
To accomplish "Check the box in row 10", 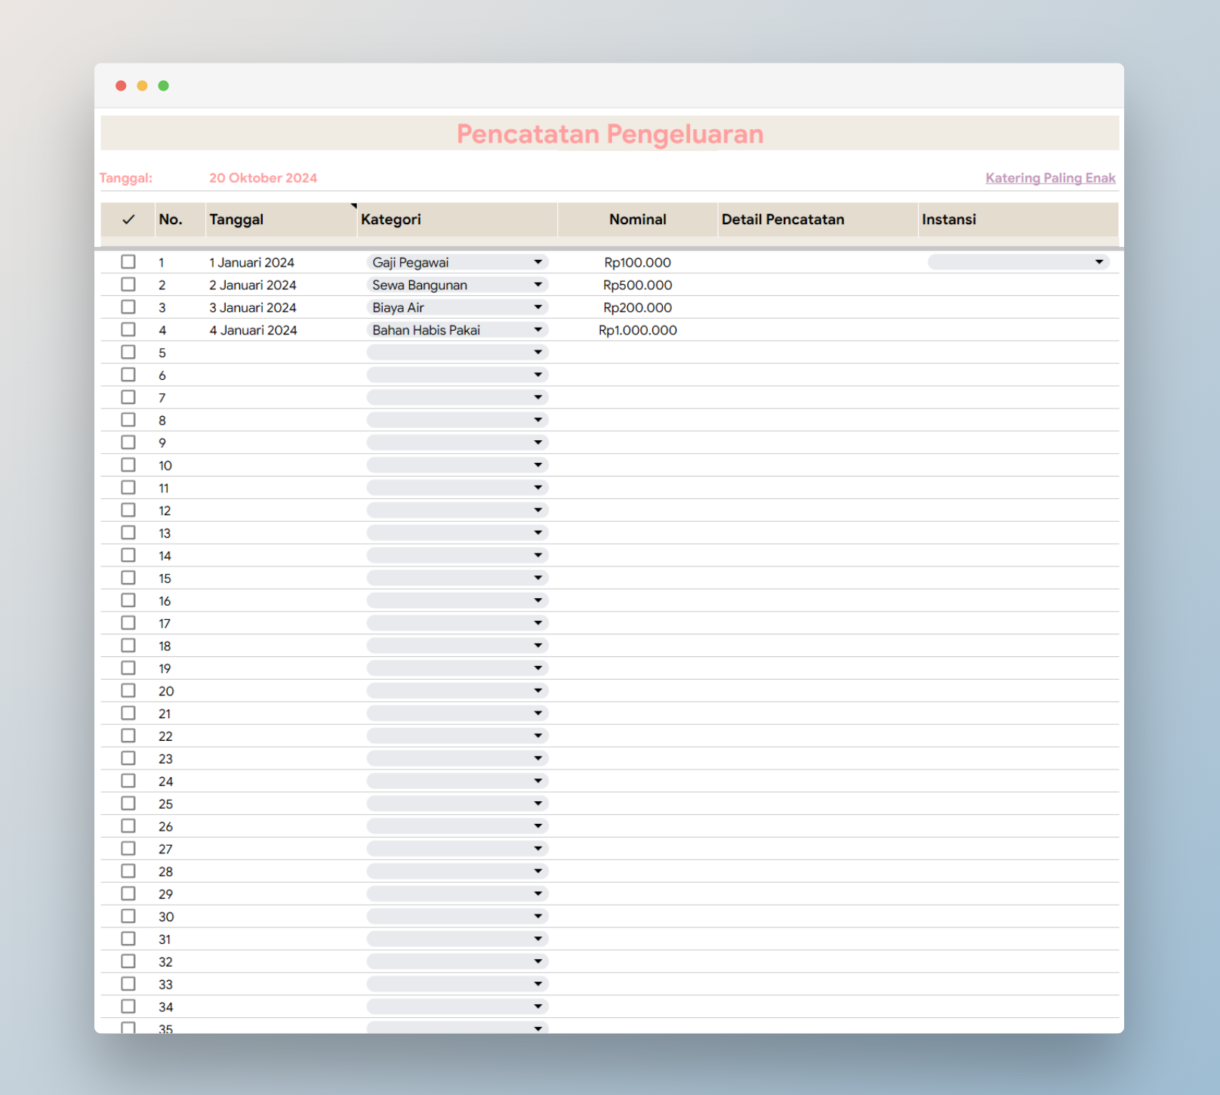I will click(128, 465).
